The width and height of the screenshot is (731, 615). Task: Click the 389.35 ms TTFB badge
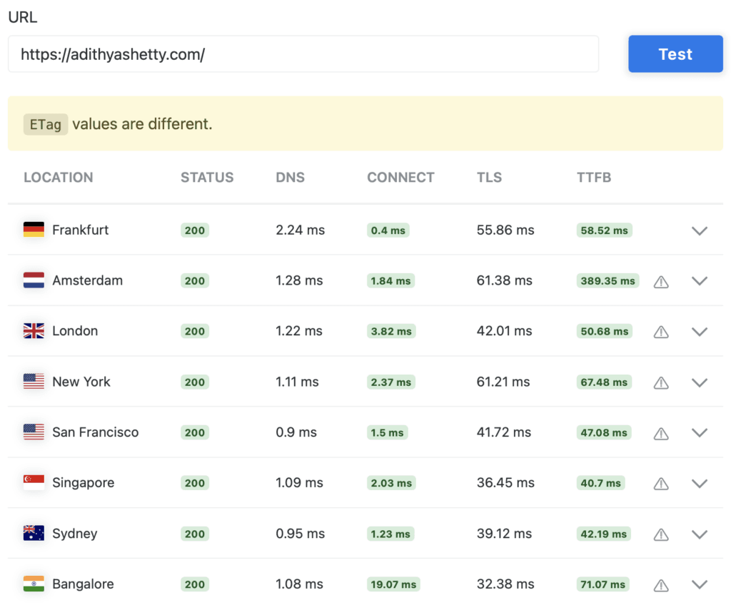tap(608, 281)
